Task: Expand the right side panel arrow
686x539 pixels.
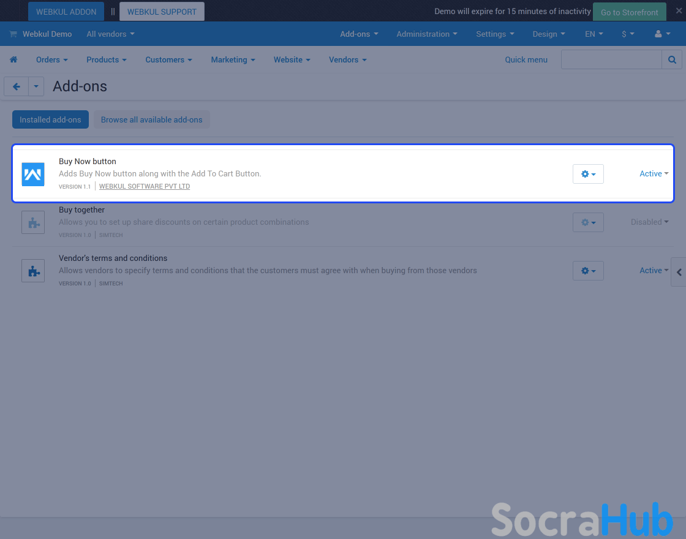Action: click(679, 272)
